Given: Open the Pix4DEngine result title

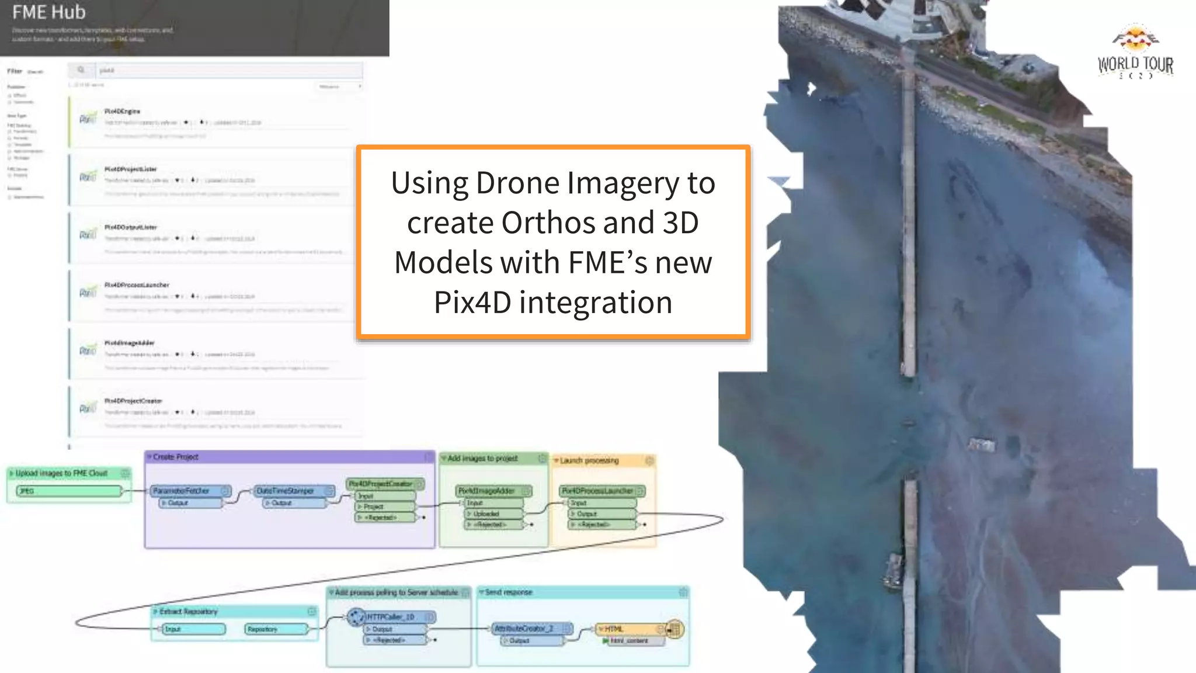Looking at the screenshot, I should click(122, 111).
